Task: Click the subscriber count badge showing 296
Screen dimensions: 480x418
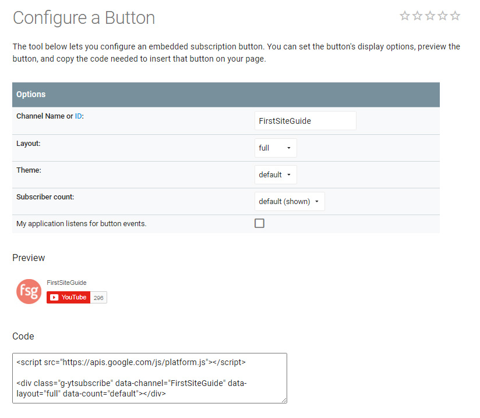Action: (98, 297)
